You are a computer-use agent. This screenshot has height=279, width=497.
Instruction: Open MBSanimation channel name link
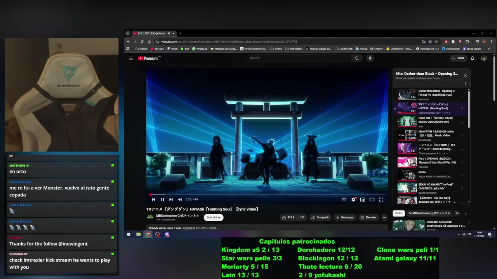[x=177, y=215]
